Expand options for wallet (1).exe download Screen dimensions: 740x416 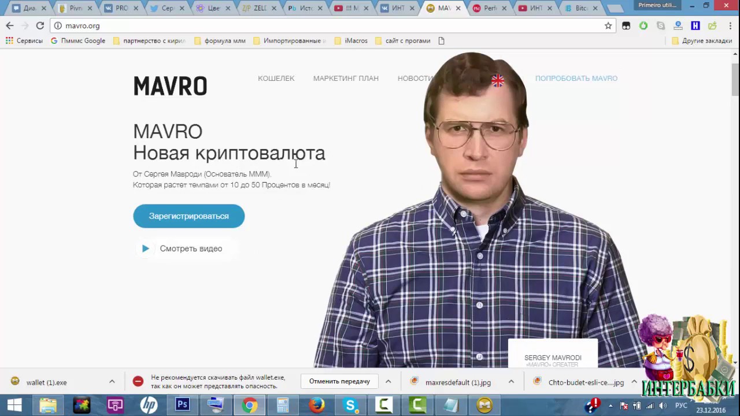112,382
